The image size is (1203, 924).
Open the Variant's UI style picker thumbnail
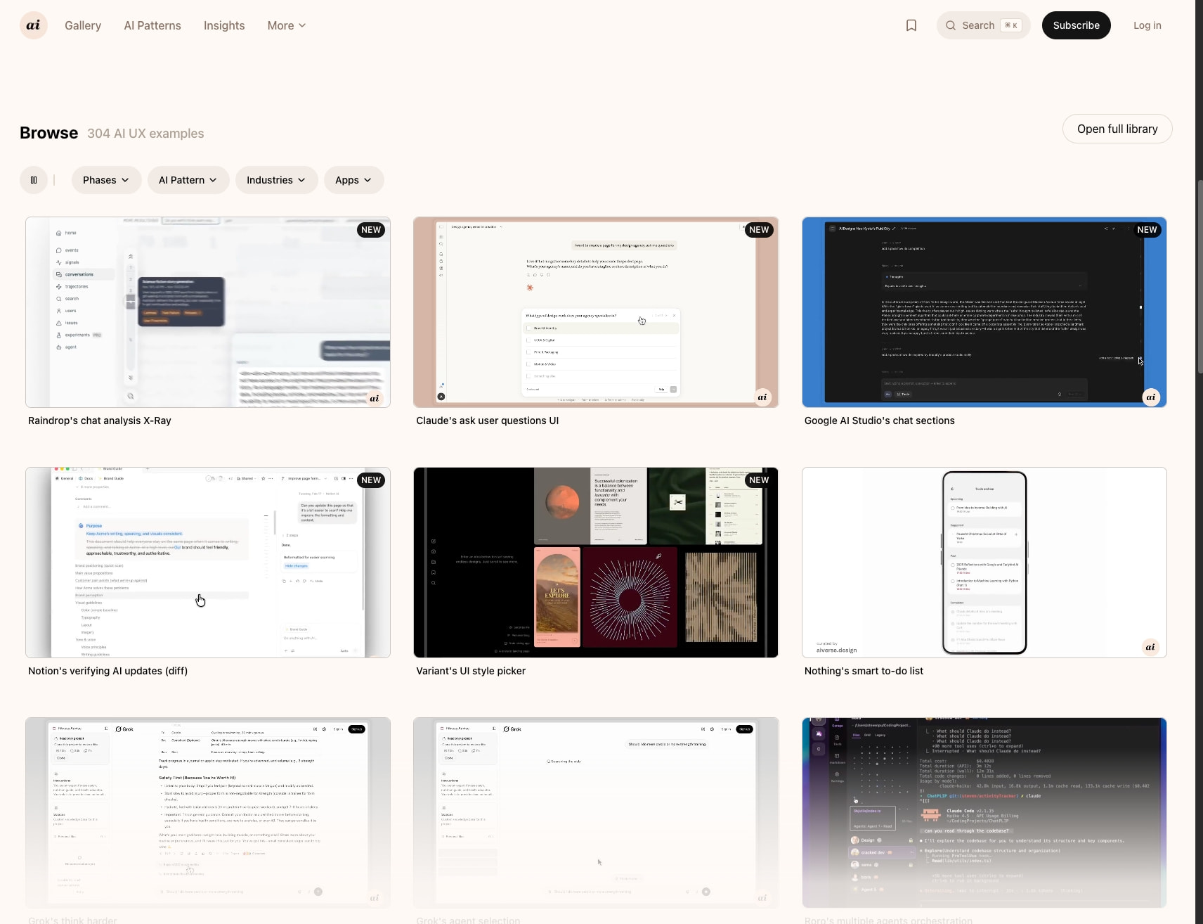pos(596,563)
